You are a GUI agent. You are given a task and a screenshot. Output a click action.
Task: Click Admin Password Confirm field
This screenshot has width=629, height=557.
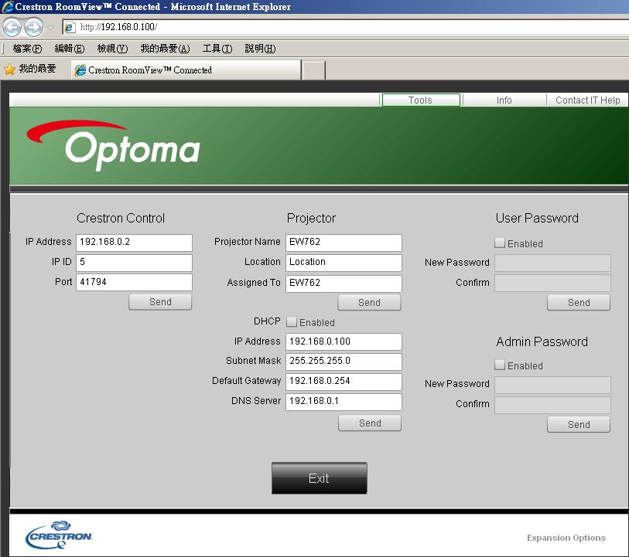552,405
